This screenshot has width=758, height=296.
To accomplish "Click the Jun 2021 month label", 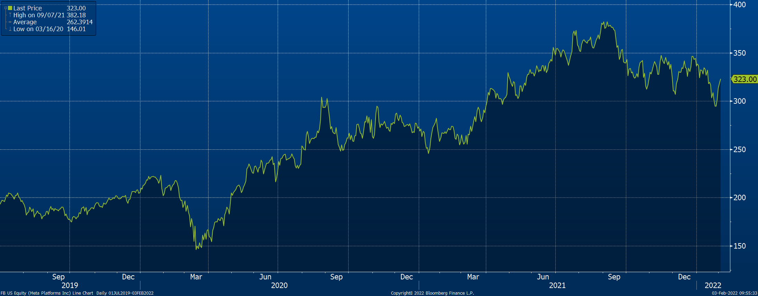I will pyautogui.click(x=543, y=277).
